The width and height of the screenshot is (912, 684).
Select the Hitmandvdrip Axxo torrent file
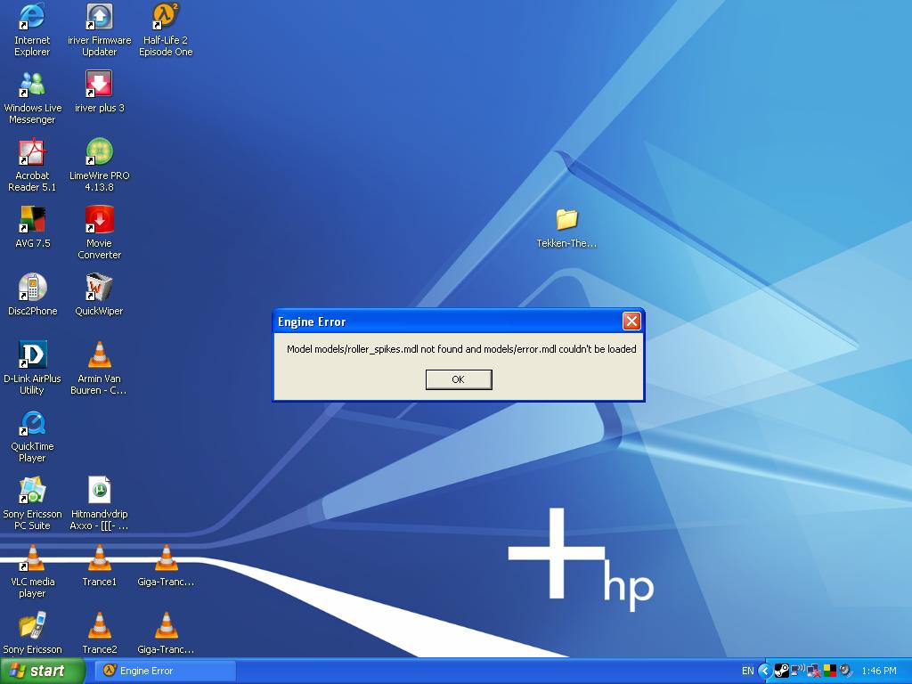(x=100, y=504)
